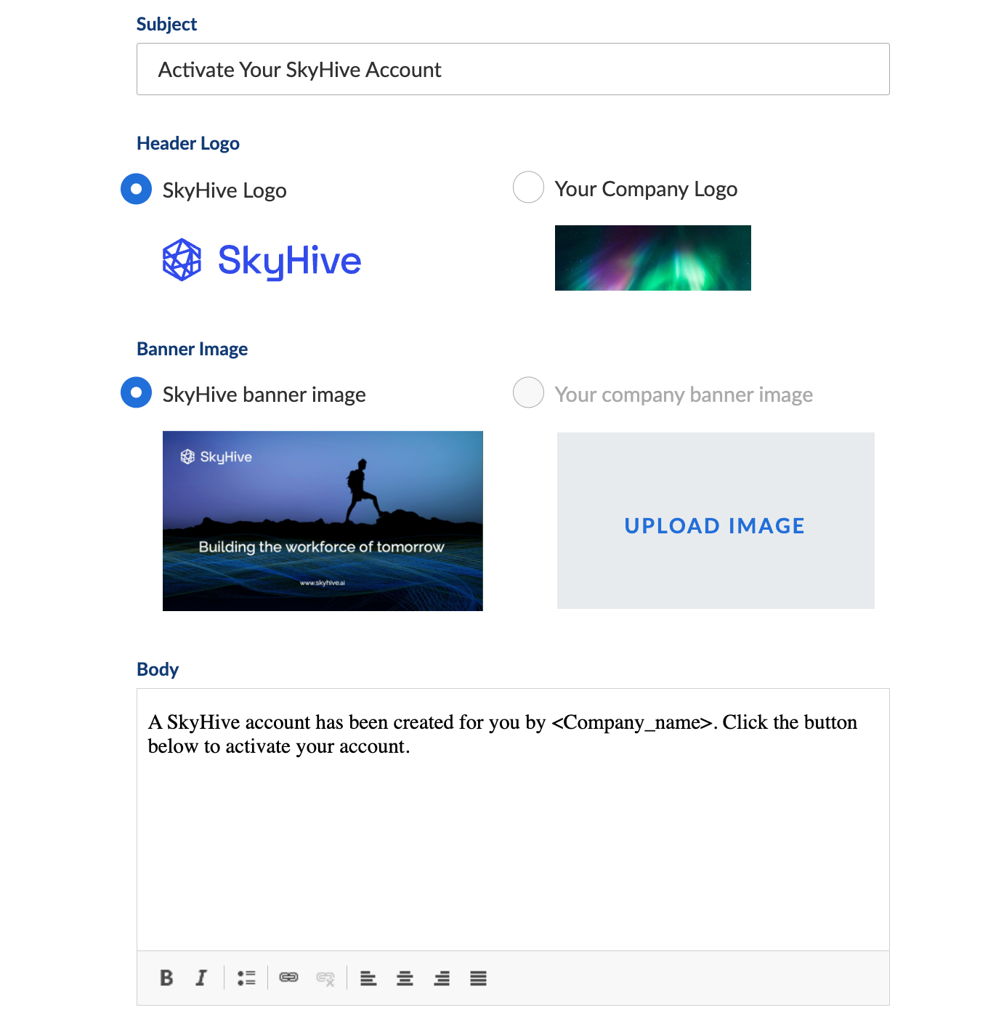The image size is (996, 1018).
Task: Click the aurora company logo thumbnail
Action: pos(653,258)
